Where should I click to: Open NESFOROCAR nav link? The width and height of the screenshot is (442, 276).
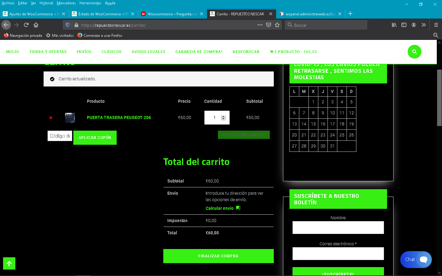coord(246,52)
